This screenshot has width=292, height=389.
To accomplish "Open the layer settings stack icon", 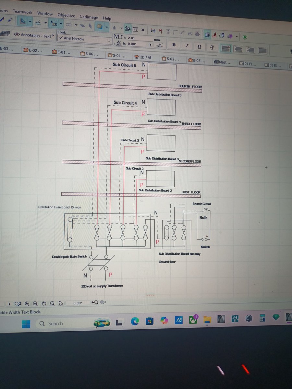I will pyautogui.click(x=5, y=33).
